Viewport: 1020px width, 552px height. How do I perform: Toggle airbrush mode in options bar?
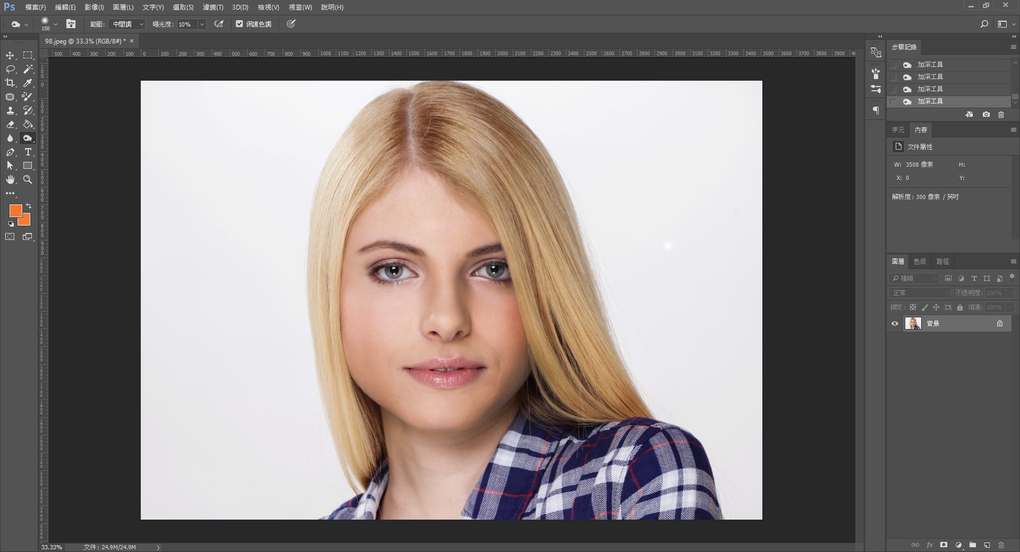[x=219, y=24]
